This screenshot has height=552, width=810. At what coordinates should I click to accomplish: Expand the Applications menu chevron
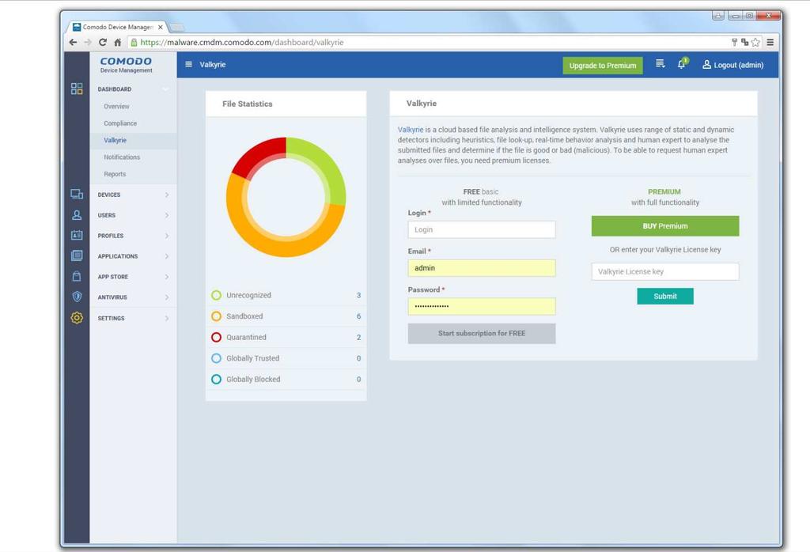(x=167, y=256)
